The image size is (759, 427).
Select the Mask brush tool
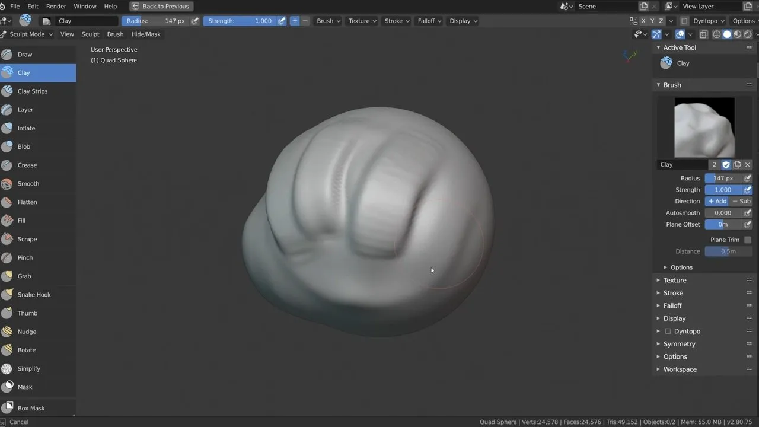[38, 387]
